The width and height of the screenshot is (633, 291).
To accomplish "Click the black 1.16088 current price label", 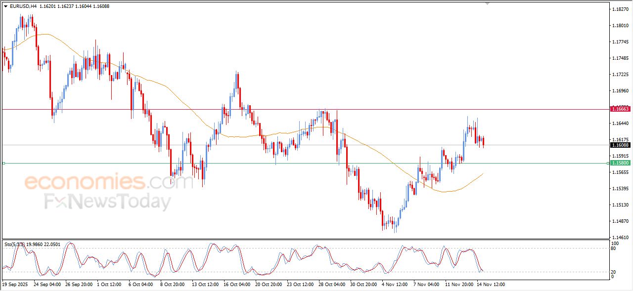I will (x=620, y=145).
